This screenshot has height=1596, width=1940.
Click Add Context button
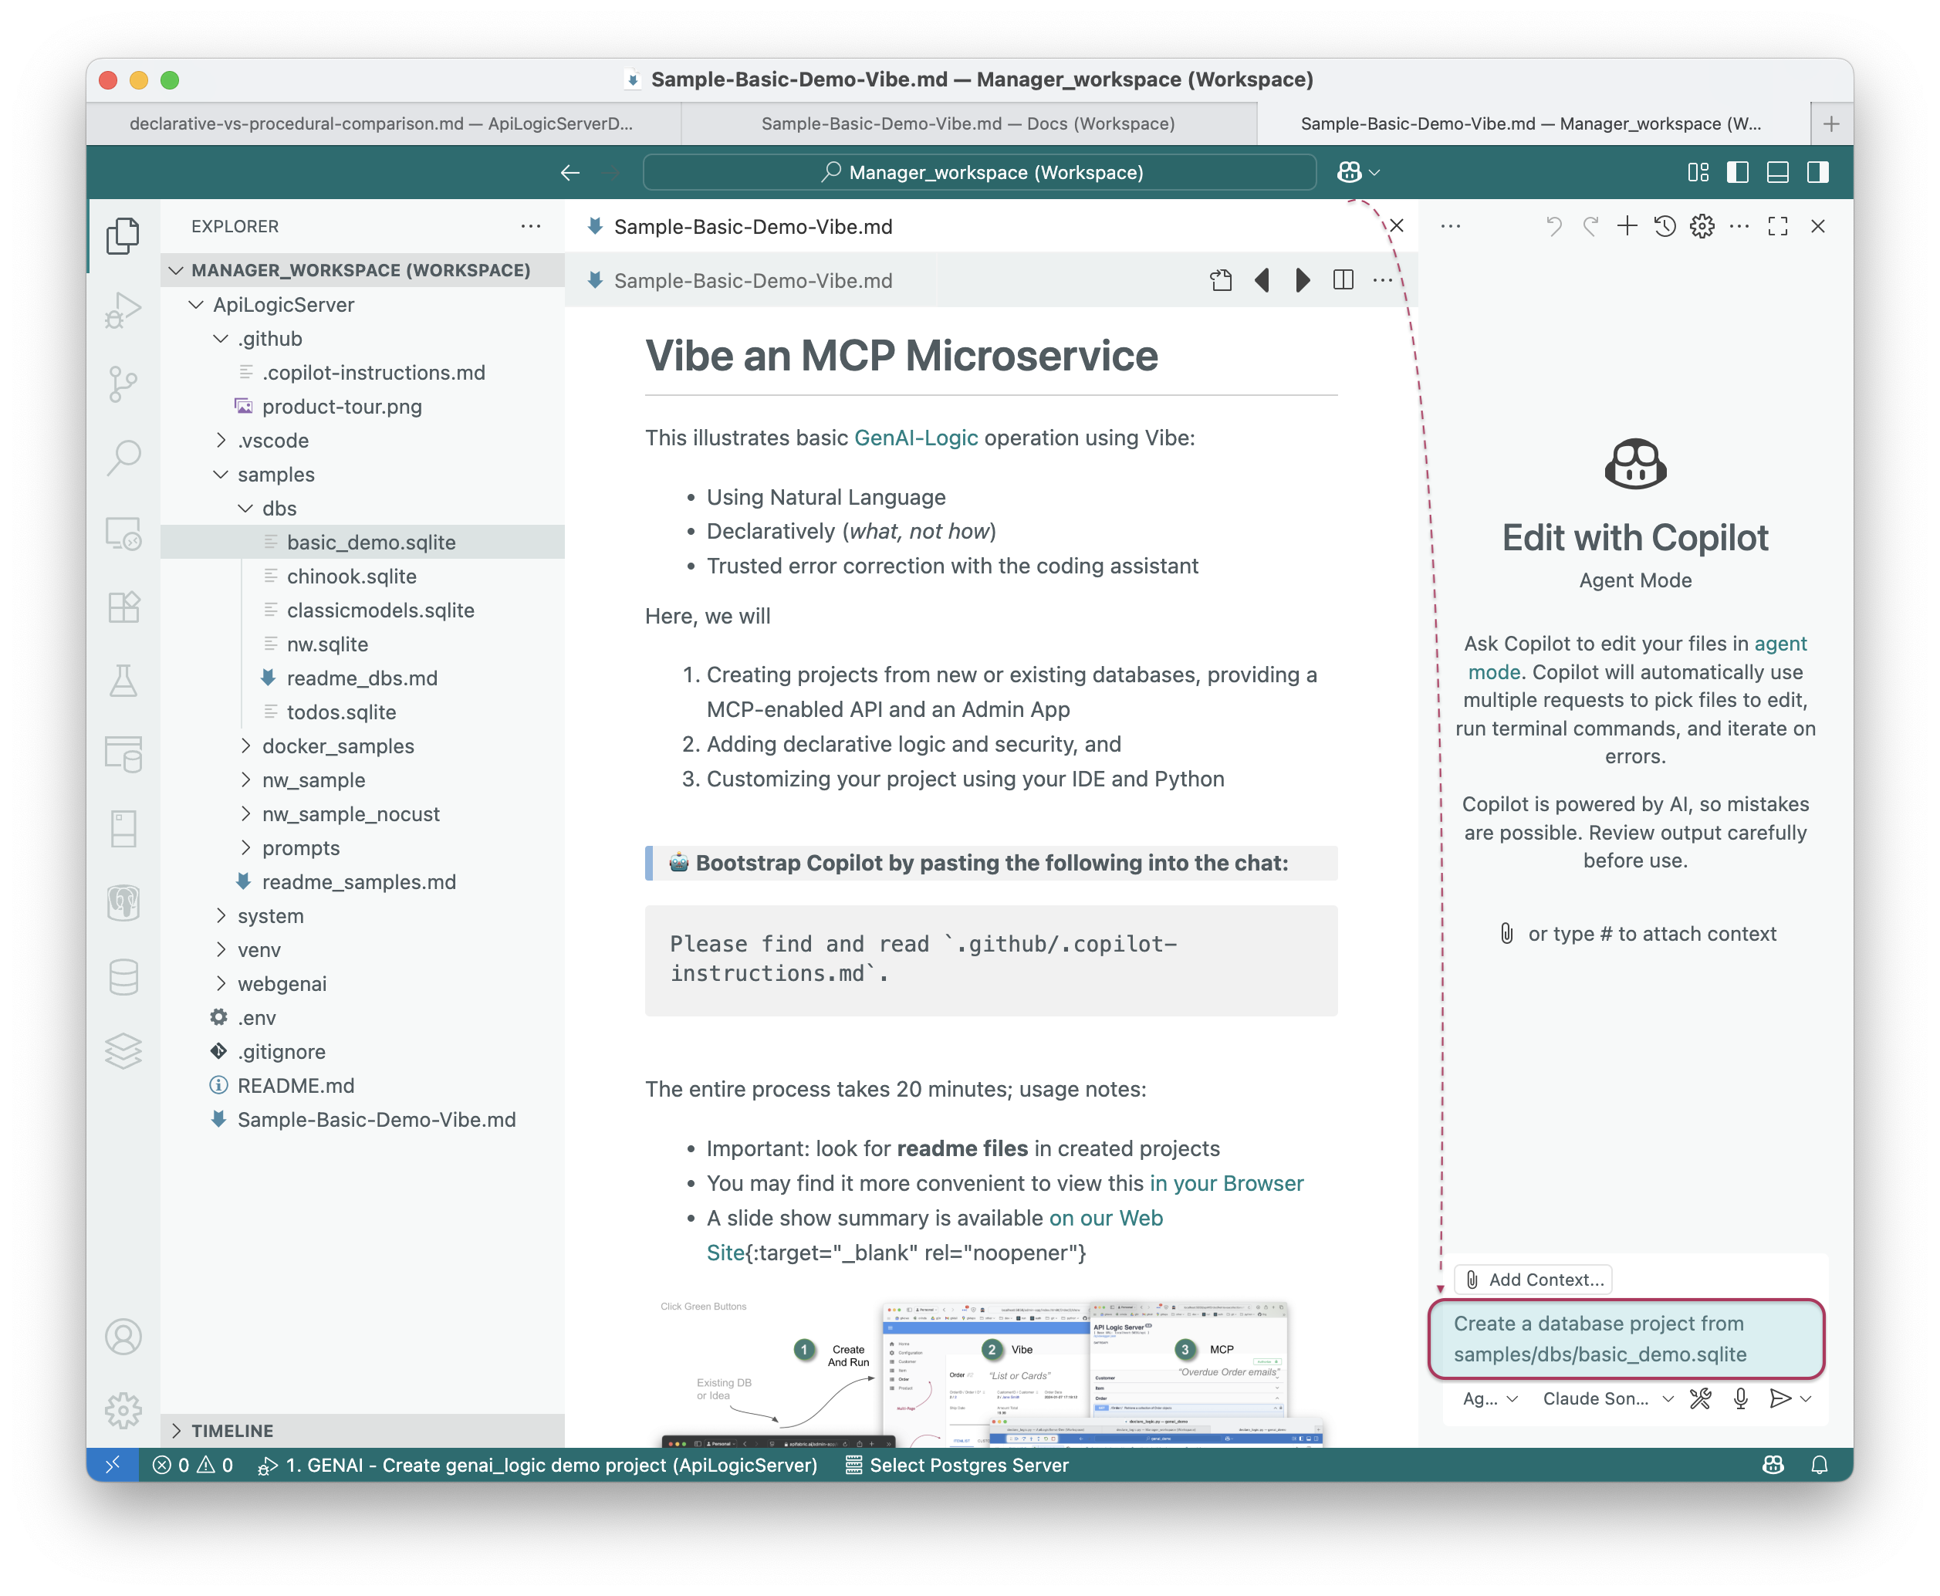pos(1534,1280)
